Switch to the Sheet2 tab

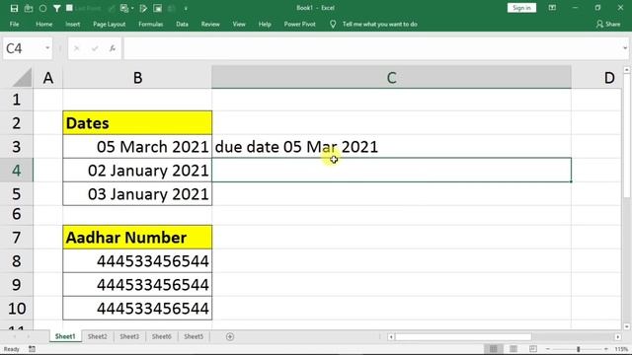[98, 336]
